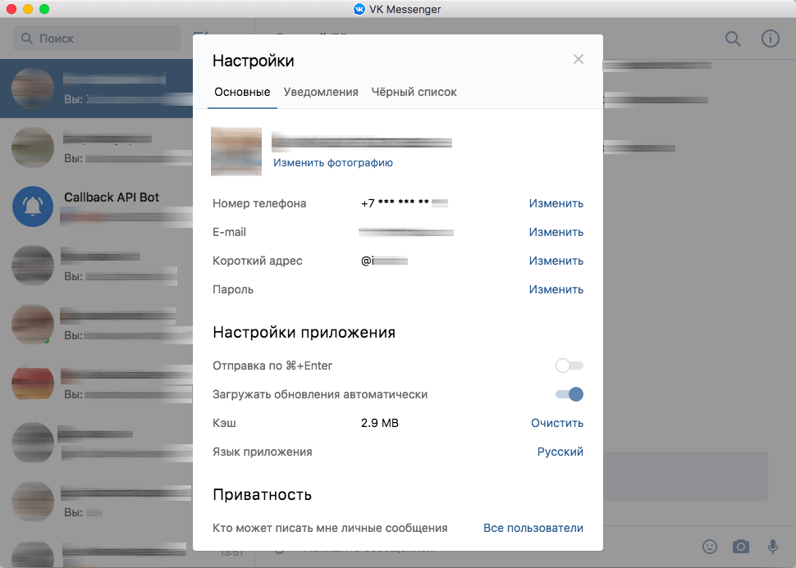Attach a photo with camera icon
Viewport: 796px width, 568px height.
tap(741, 546)
